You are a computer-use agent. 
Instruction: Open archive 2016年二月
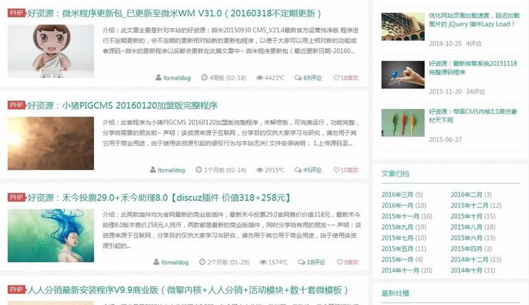point(467,195)
